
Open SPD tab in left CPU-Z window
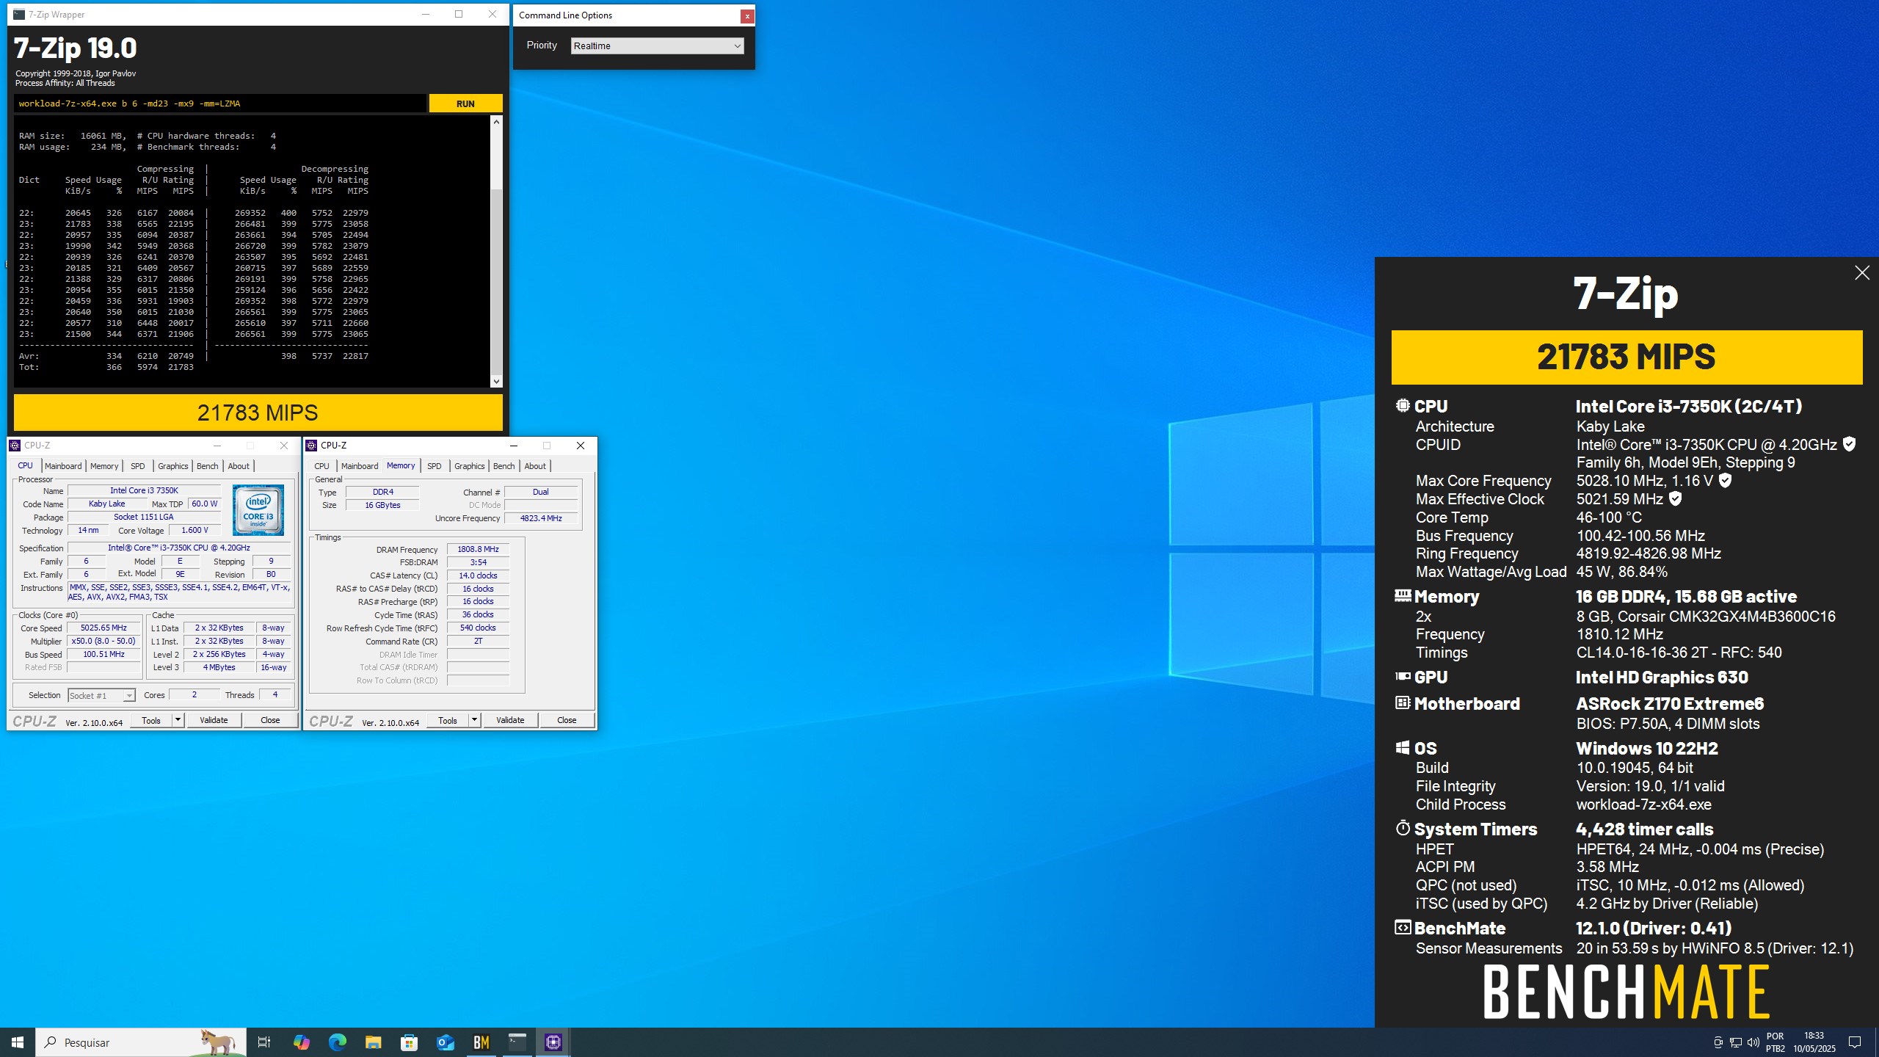[x=137, y=466]
